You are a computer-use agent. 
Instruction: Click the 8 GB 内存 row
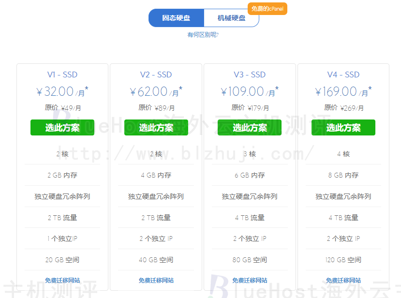click(343, 175)
